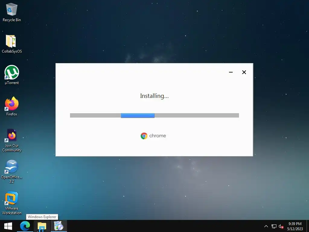Click the Chrome installation progress bar
Image resolution: width=309 pixels, height=232 pixels.
[x=154, y=115]
